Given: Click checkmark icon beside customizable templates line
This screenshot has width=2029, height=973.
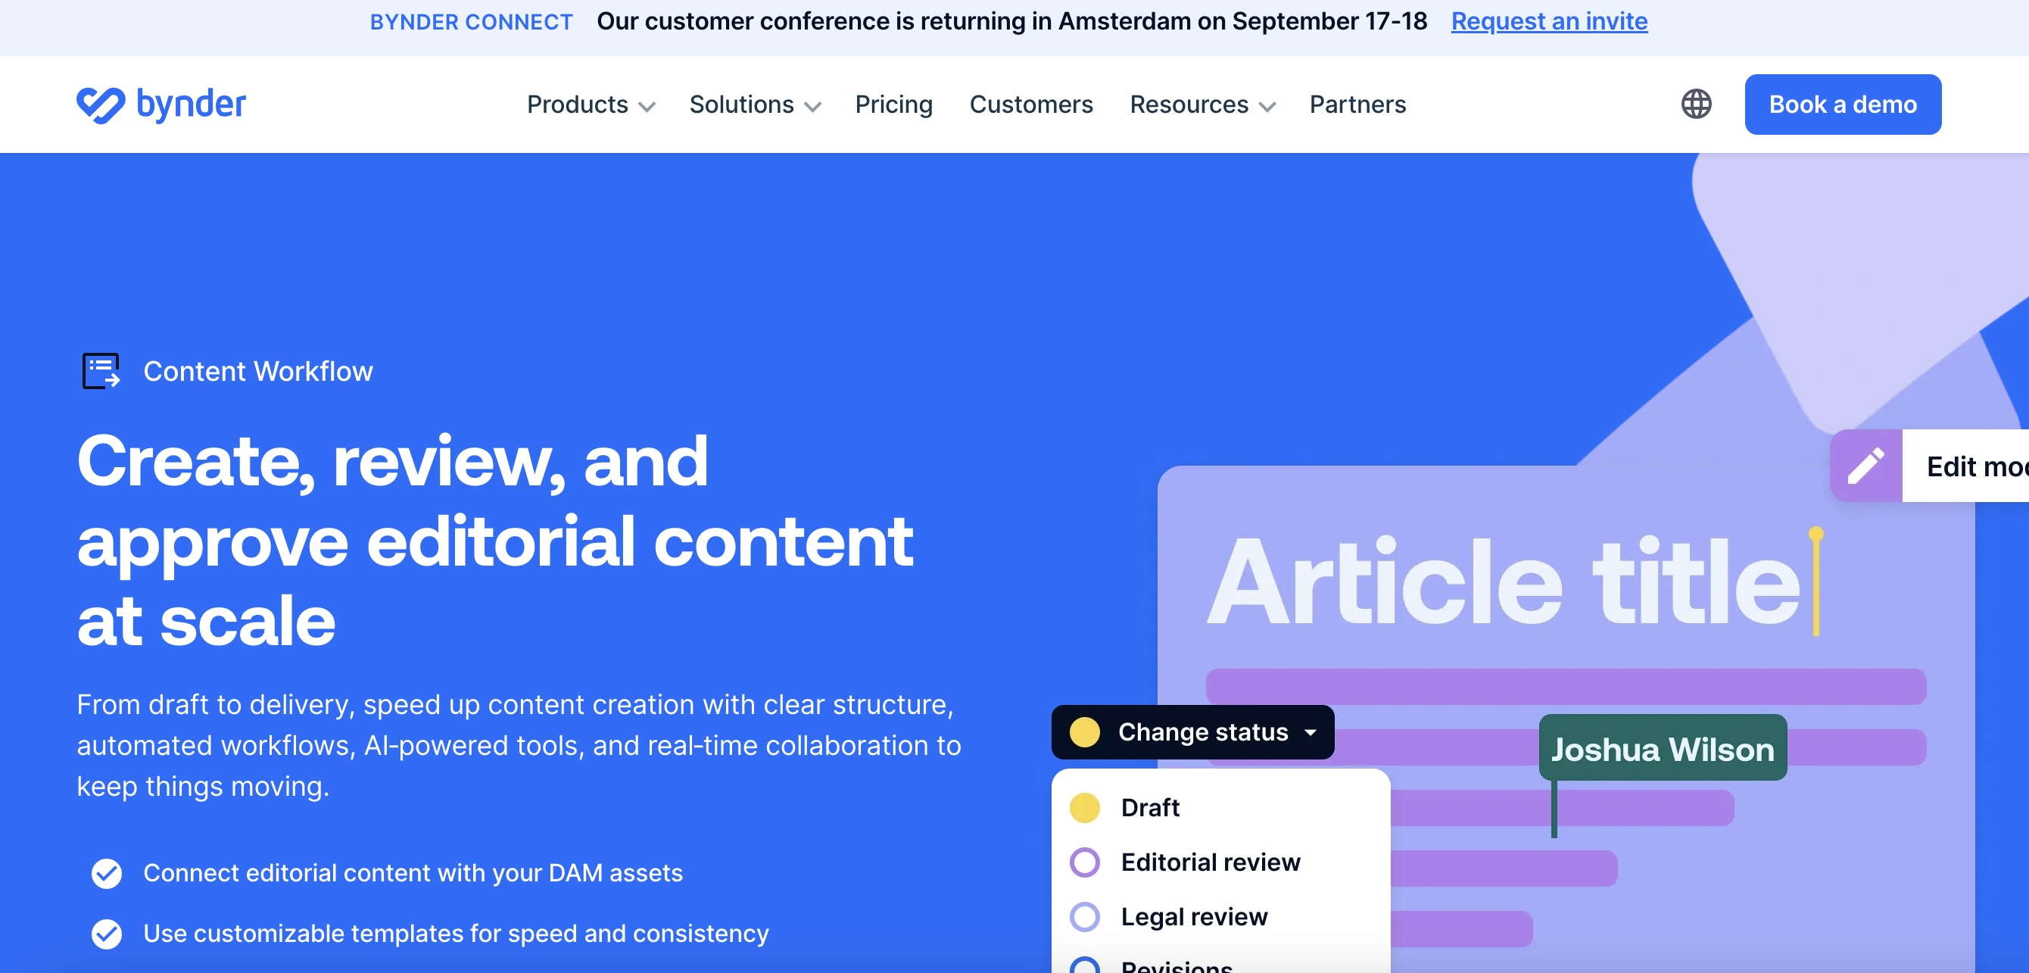Looking at the screenshot, I should tap(107, 934).
